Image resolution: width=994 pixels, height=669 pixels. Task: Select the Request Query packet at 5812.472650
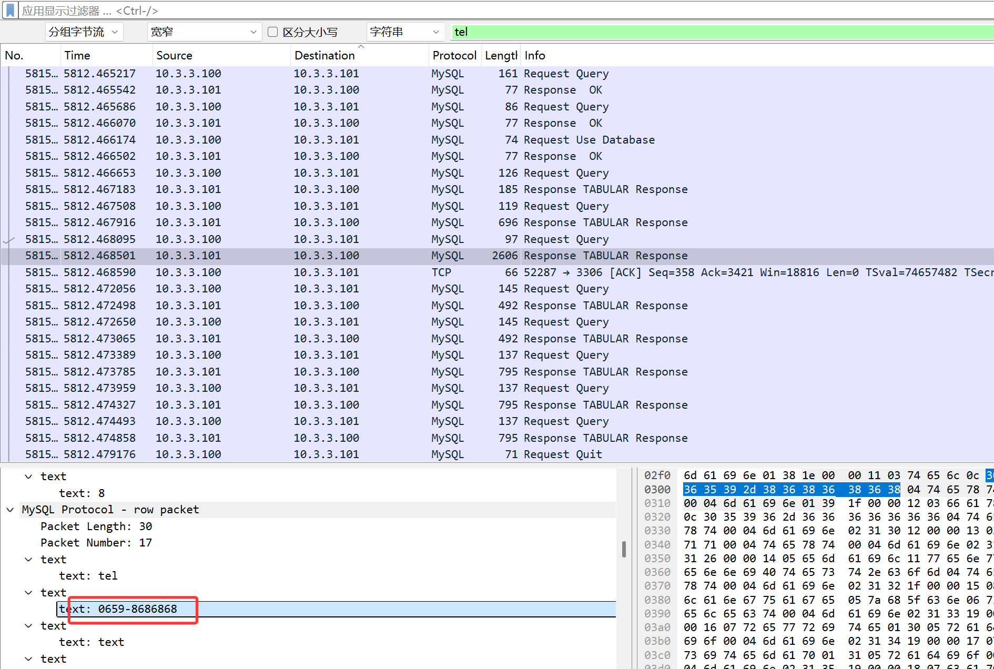(497, 322)
